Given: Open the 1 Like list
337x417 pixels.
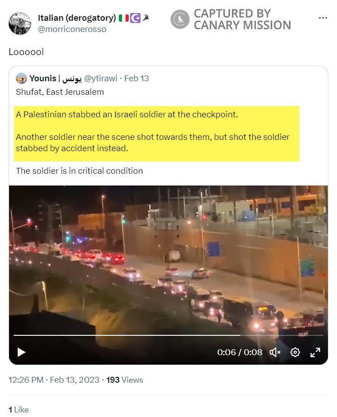Looking at the screenshot, I should [x=19, y=410].
